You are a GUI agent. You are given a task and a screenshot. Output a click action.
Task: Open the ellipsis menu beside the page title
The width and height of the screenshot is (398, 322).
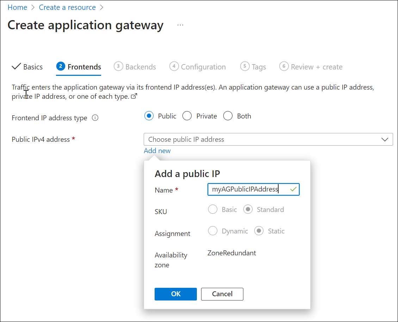point(180,25)
